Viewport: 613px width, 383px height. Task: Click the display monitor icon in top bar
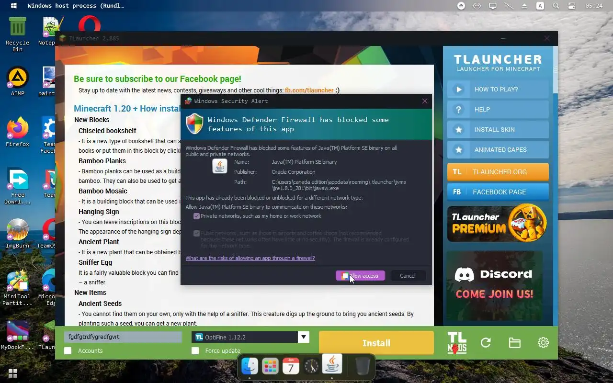pyautogui.click(x=492, y=6)
